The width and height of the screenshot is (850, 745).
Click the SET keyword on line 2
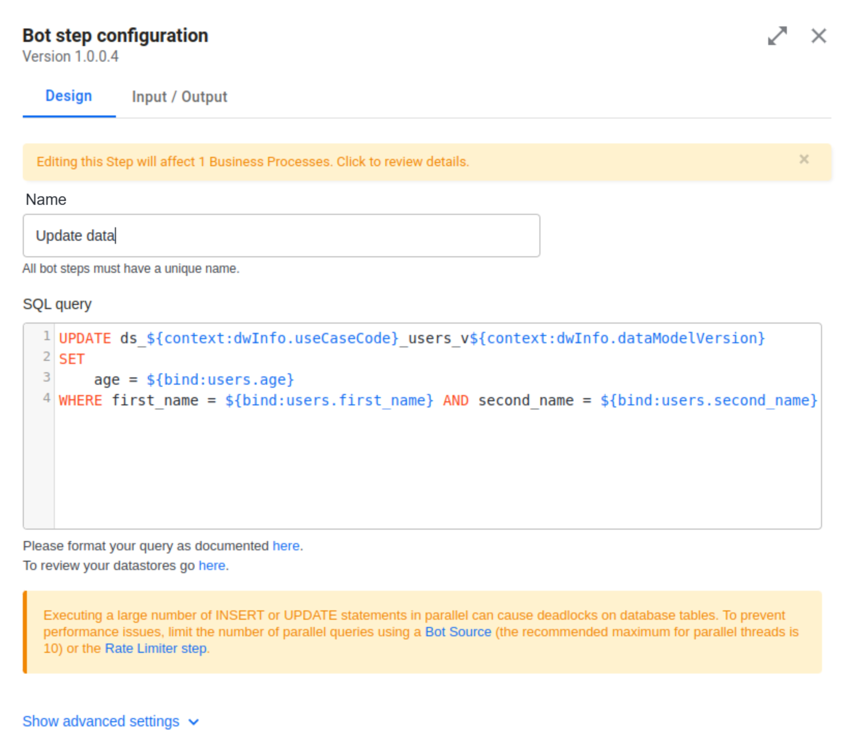click(72, 359)
